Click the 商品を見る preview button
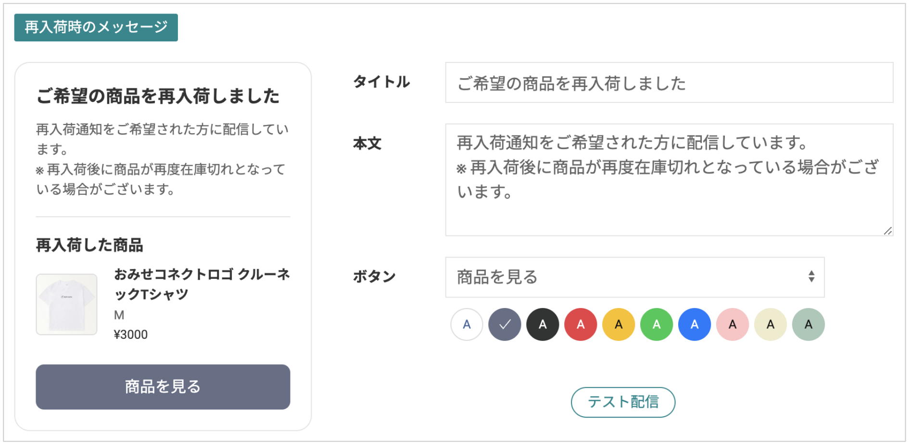Screen dimensions: 911x447 tap(163, 387)
